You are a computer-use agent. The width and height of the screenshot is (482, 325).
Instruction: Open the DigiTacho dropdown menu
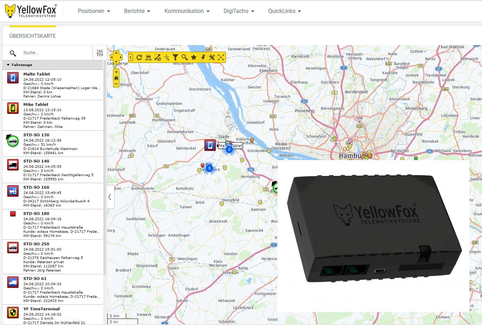(239, 11)
